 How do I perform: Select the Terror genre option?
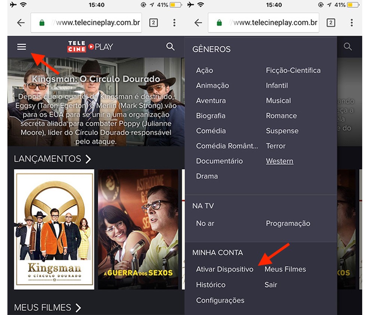[276, 146]
